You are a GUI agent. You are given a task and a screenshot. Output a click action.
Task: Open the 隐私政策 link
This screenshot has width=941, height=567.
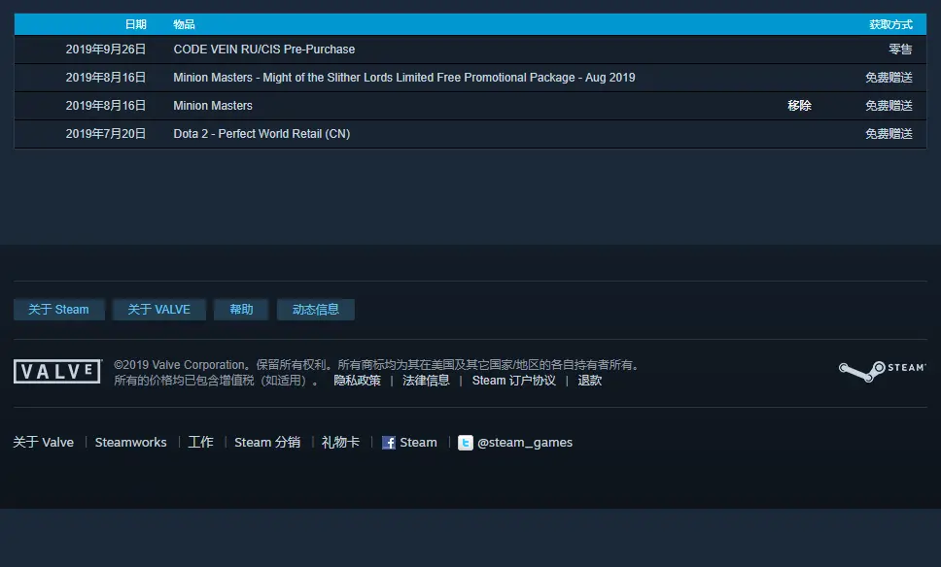357,381
